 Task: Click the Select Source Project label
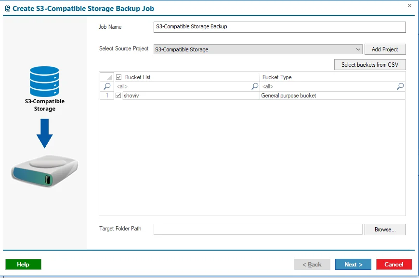tap(124, 48)
